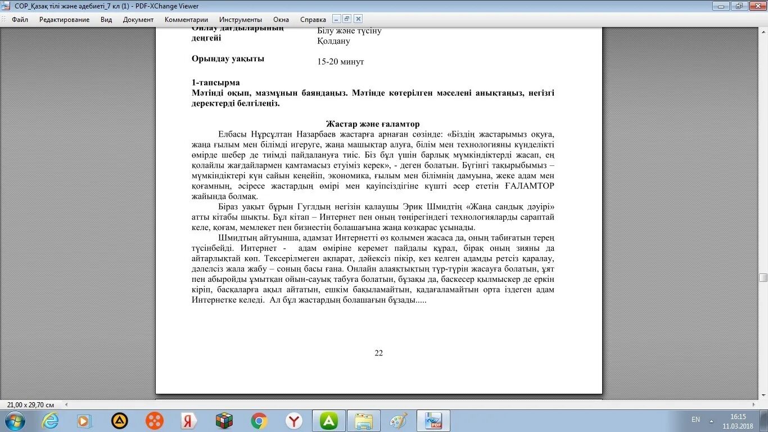This screenshot has width=768, height=432.
Task: Open the AIMP taskbar icon
Action: [x=119, y=421]
